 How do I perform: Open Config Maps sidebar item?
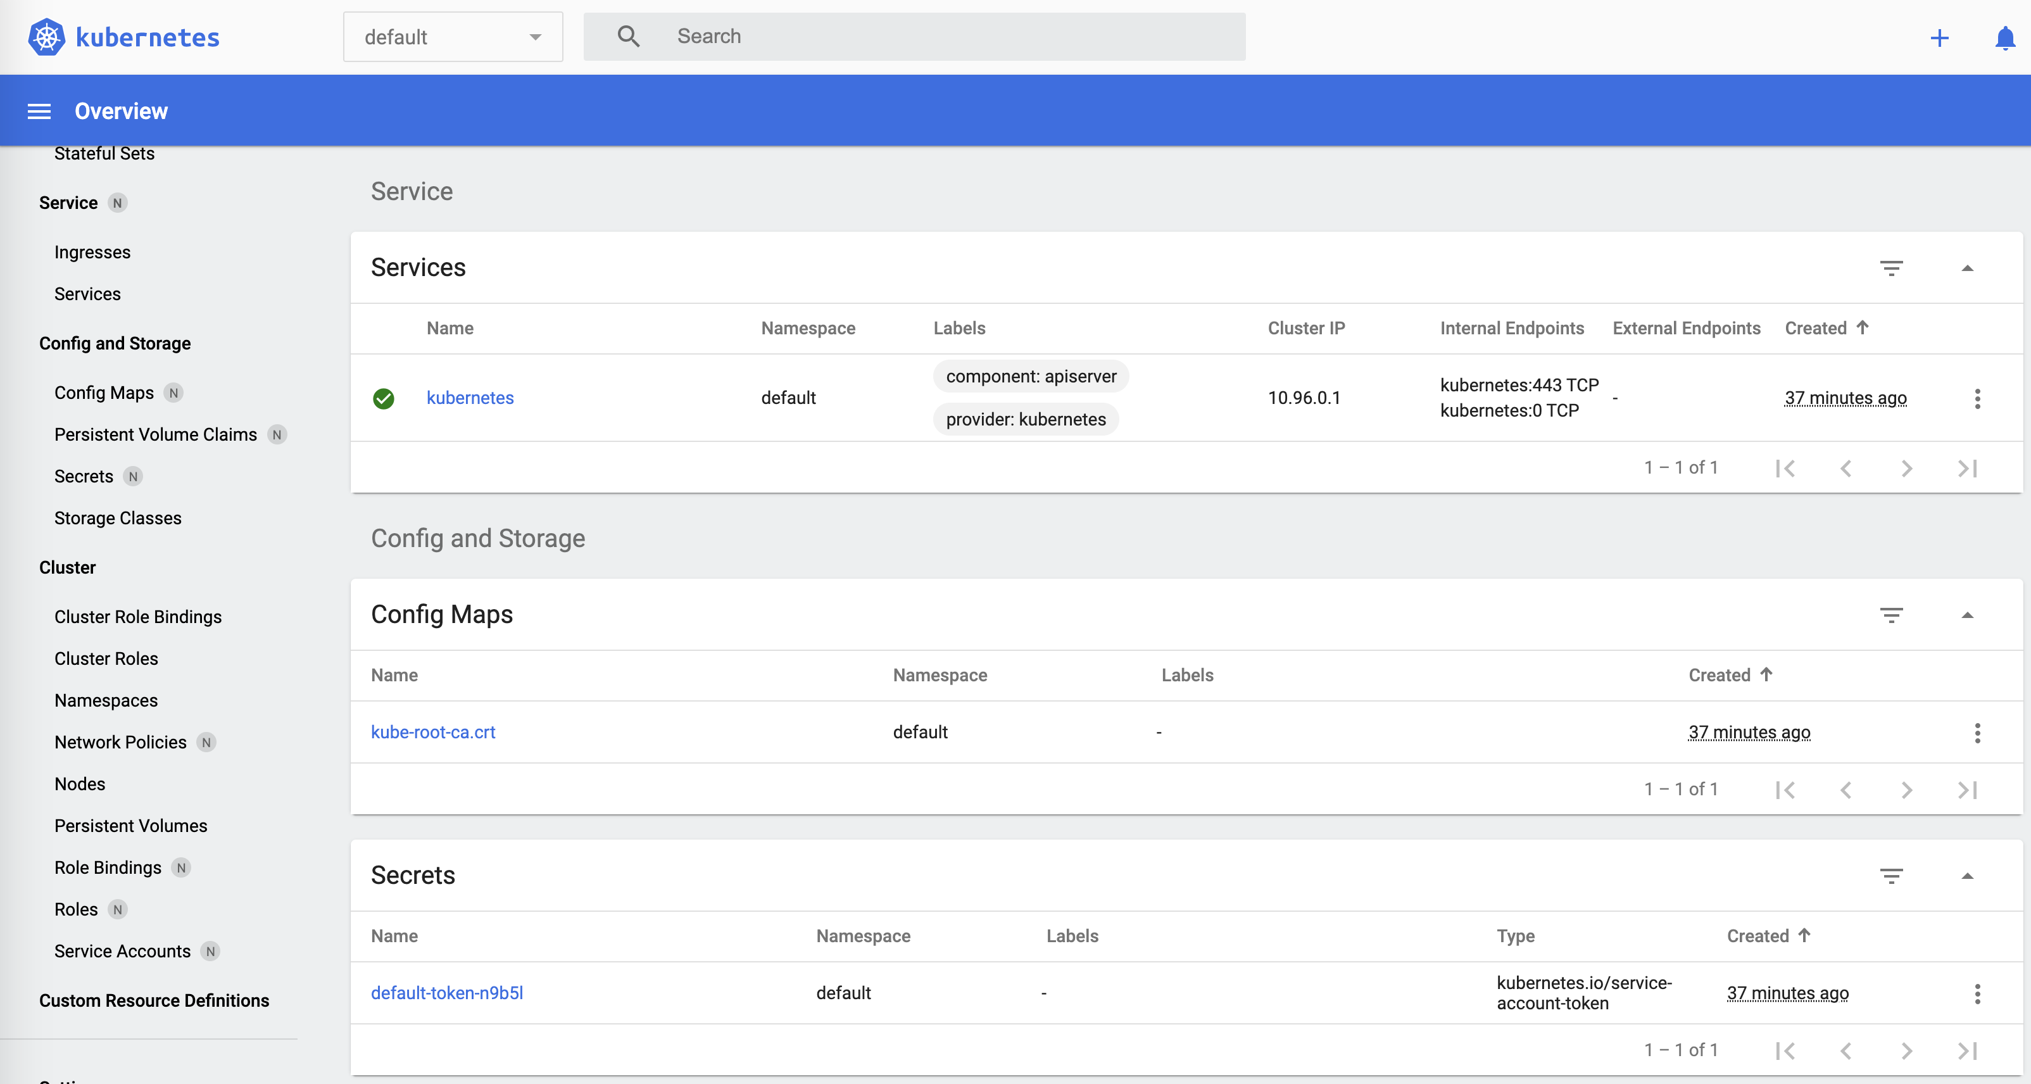tap(104, 393)
